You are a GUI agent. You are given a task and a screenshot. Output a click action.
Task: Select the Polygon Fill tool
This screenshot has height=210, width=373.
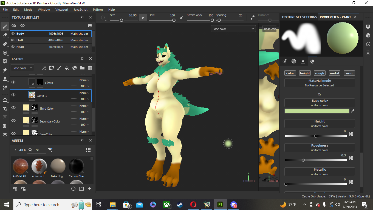point(5,62)
